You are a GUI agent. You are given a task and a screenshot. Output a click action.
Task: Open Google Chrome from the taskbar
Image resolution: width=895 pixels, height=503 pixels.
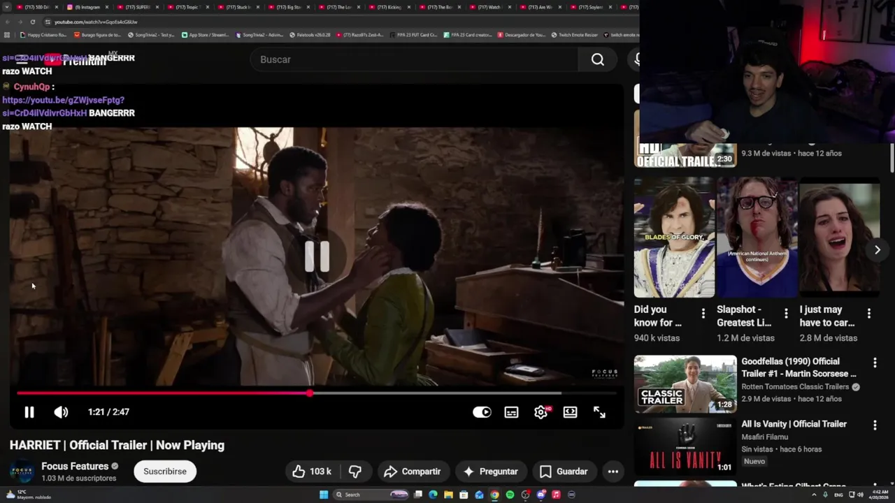point(494,495)
